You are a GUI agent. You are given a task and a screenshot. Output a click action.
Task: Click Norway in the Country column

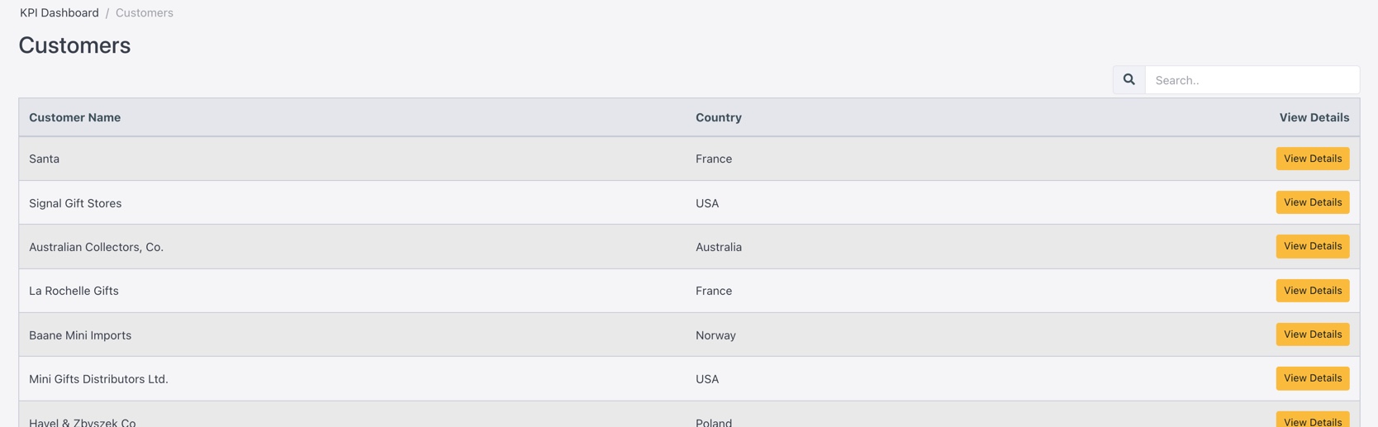pos(715,335)
